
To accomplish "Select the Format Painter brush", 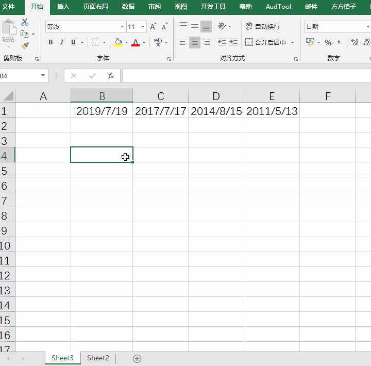I will point(25,45).
